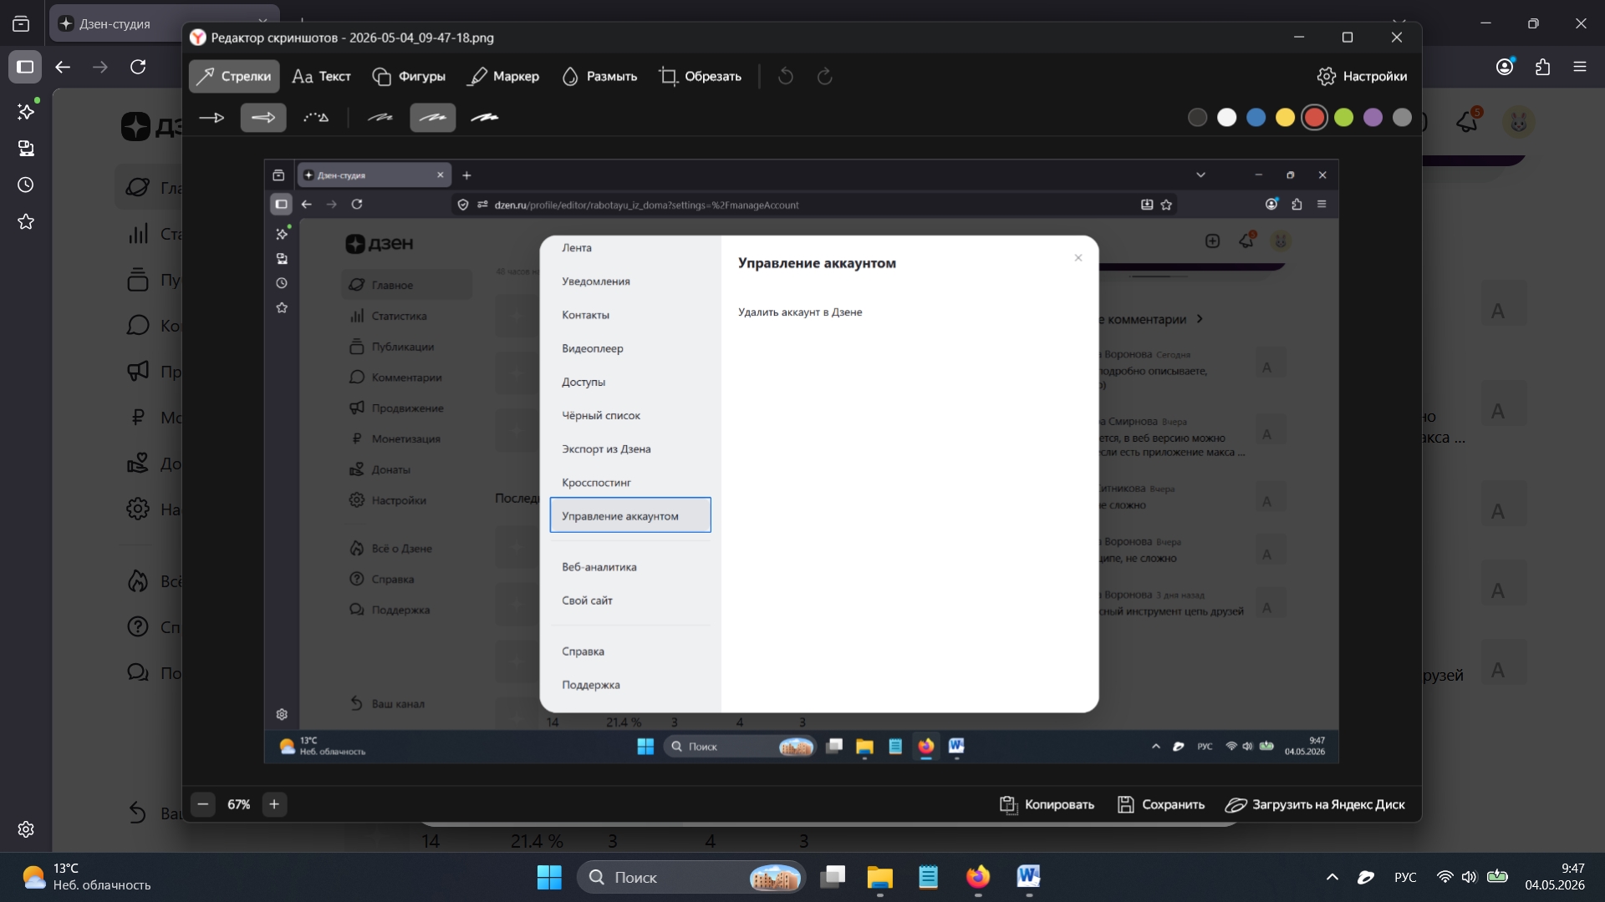Open File Explorer from the taskbar
The image size is (1605, 902).
(x=879, y=877)
